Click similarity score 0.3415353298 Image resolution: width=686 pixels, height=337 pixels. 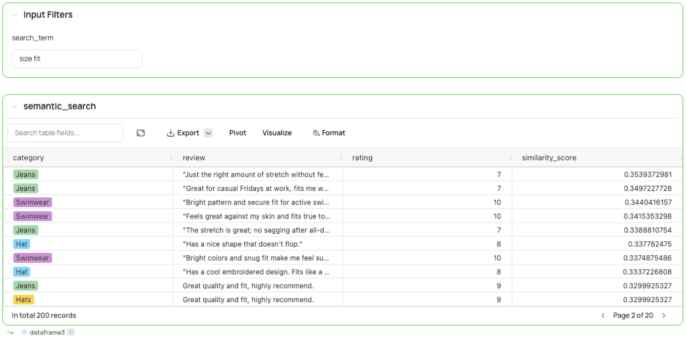coord(648,216)
